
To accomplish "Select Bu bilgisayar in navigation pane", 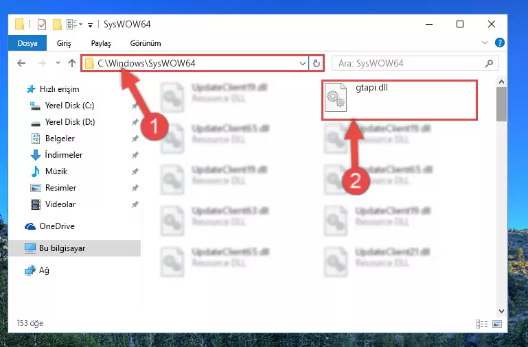I will [74, 248].
